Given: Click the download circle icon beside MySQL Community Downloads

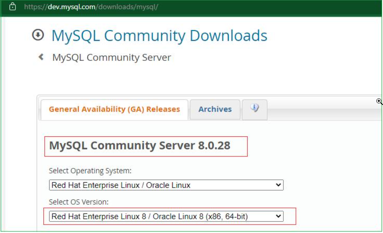Looking at the screenshot, I should pos(38,35).
